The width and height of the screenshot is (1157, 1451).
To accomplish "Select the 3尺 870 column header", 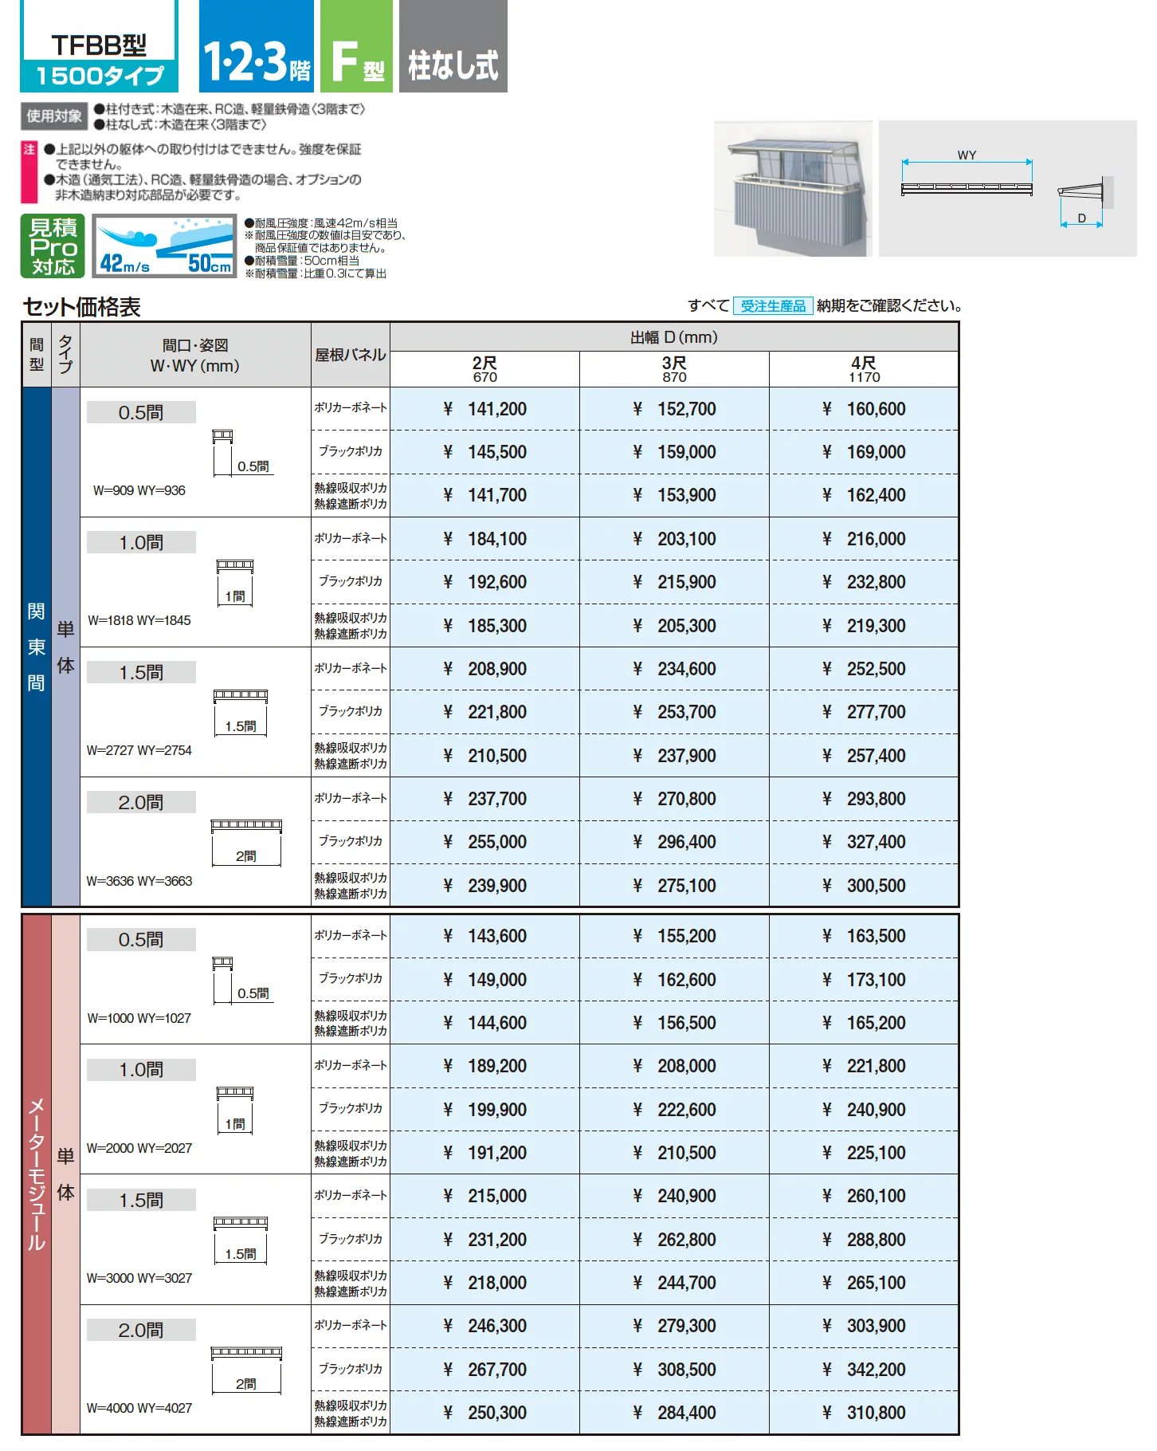I will (x=674, y=370).
